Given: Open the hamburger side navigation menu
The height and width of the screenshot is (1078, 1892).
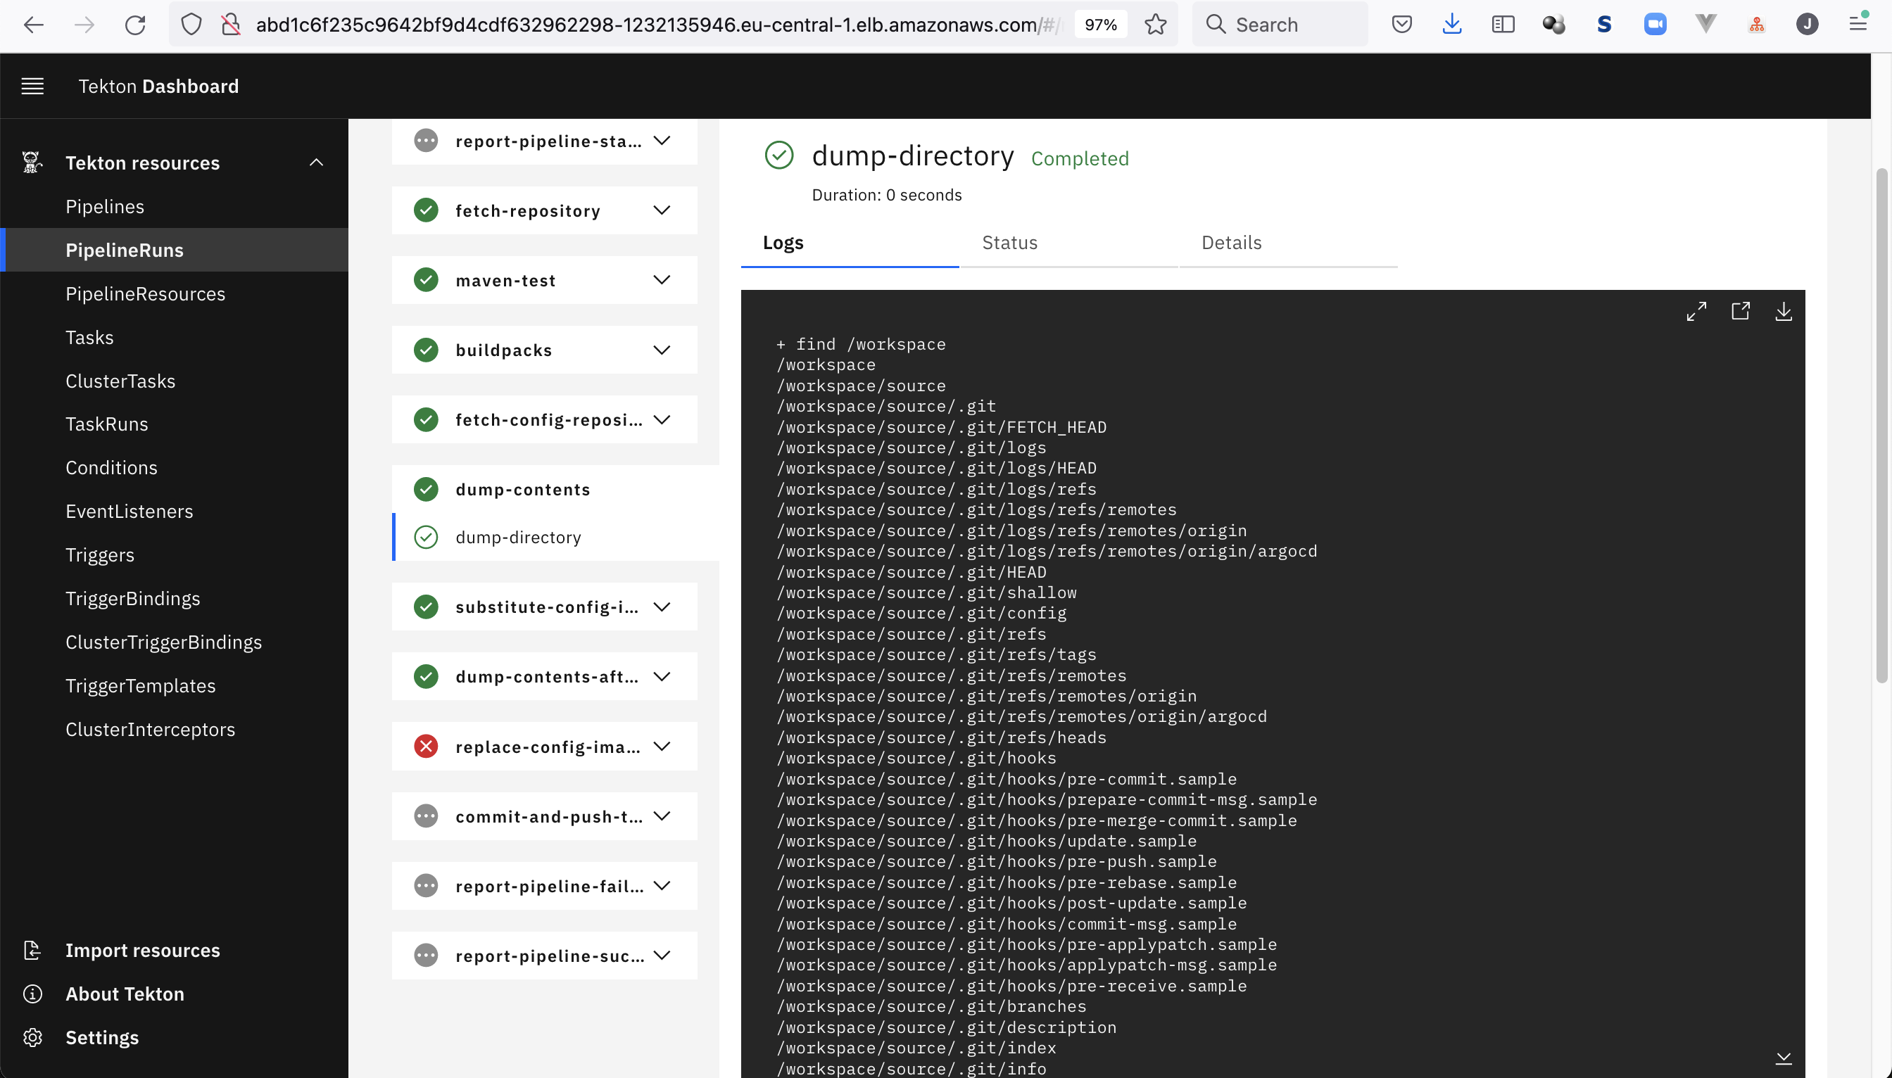Looking at the screenshot, I should [x=32, y=87].
